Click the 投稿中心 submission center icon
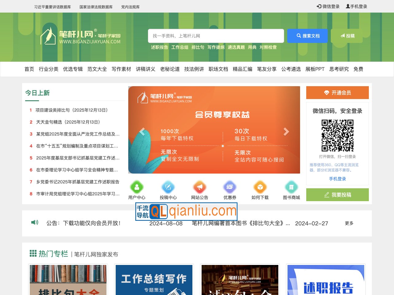394x295 pixels. (168, 187)
